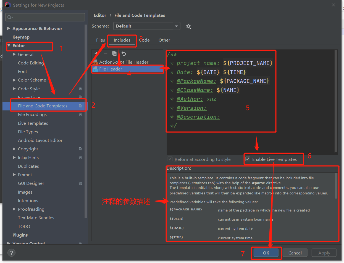The image size is (344, 263).
Task: Open File Encodings settings
Action: coord(32,114)
